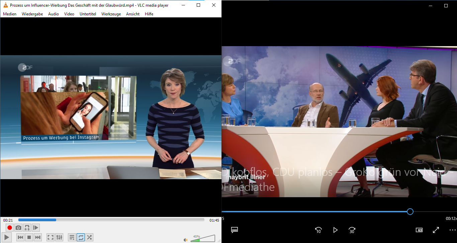Take a snapshot with the camera icon
The image size is (457, 243).
[18, 228]
